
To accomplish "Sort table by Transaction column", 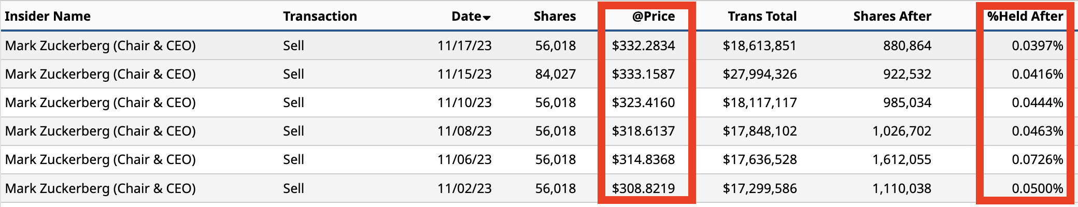I will [x=320, y=17].
